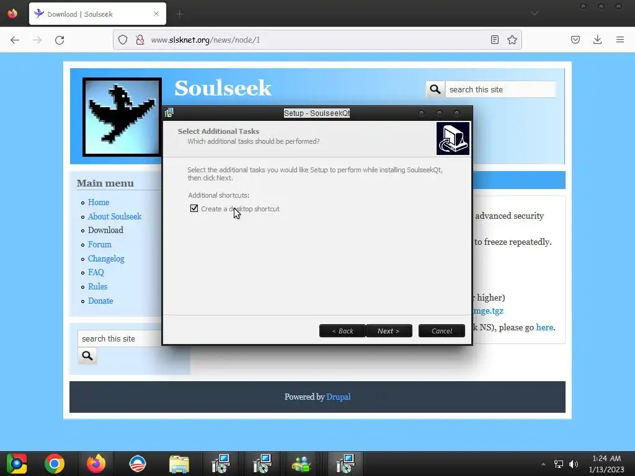Click the address bar URL field
Image resolution: width=635 pixels, height=476 pixels.
tap(318, 40)
